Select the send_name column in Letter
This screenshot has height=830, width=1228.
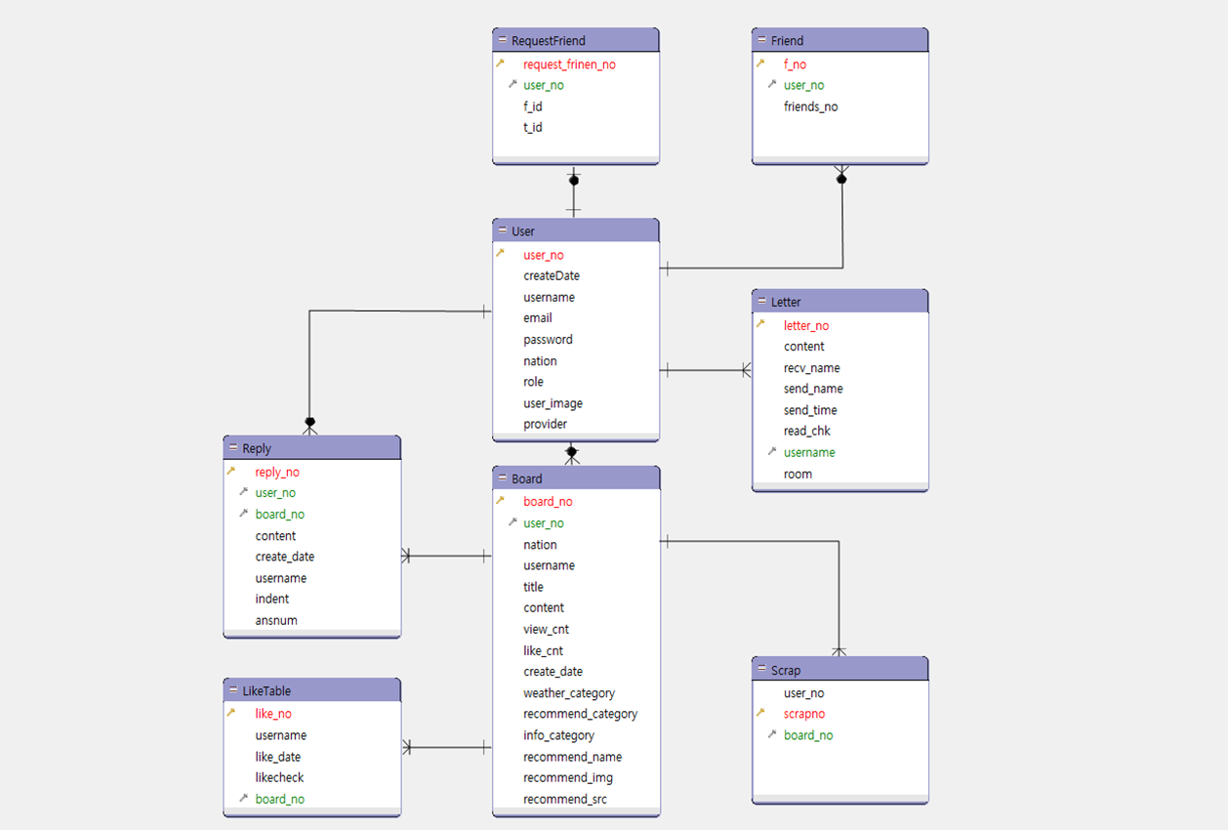point(813,389)
